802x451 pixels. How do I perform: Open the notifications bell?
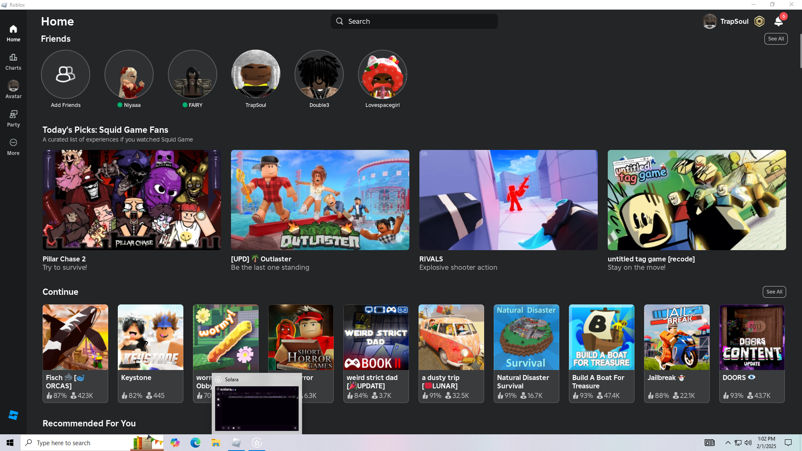[779, 21]
